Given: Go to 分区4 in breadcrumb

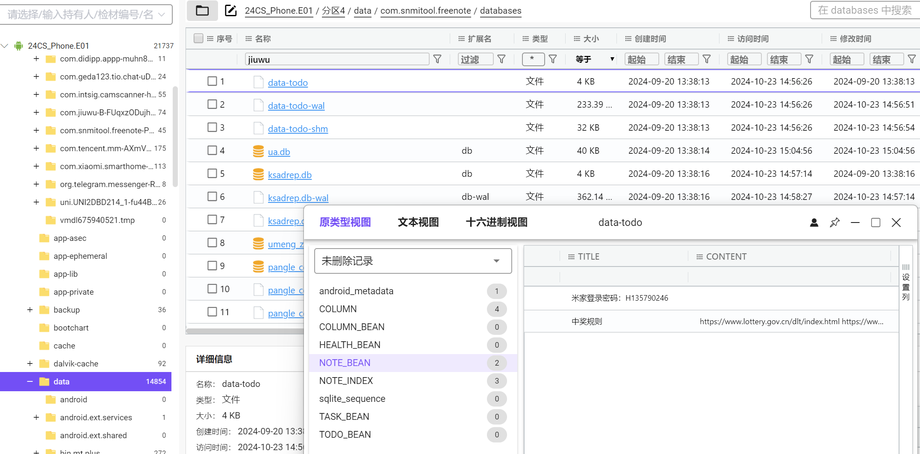Looking at the screenshot, I should point(333,11).
